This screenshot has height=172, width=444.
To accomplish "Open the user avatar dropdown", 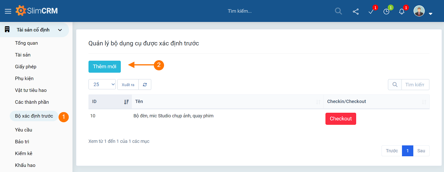I will (423, 11).
